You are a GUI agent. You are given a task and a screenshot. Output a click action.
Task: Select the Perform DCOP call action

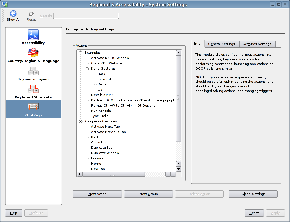click(x=133, y=100)
